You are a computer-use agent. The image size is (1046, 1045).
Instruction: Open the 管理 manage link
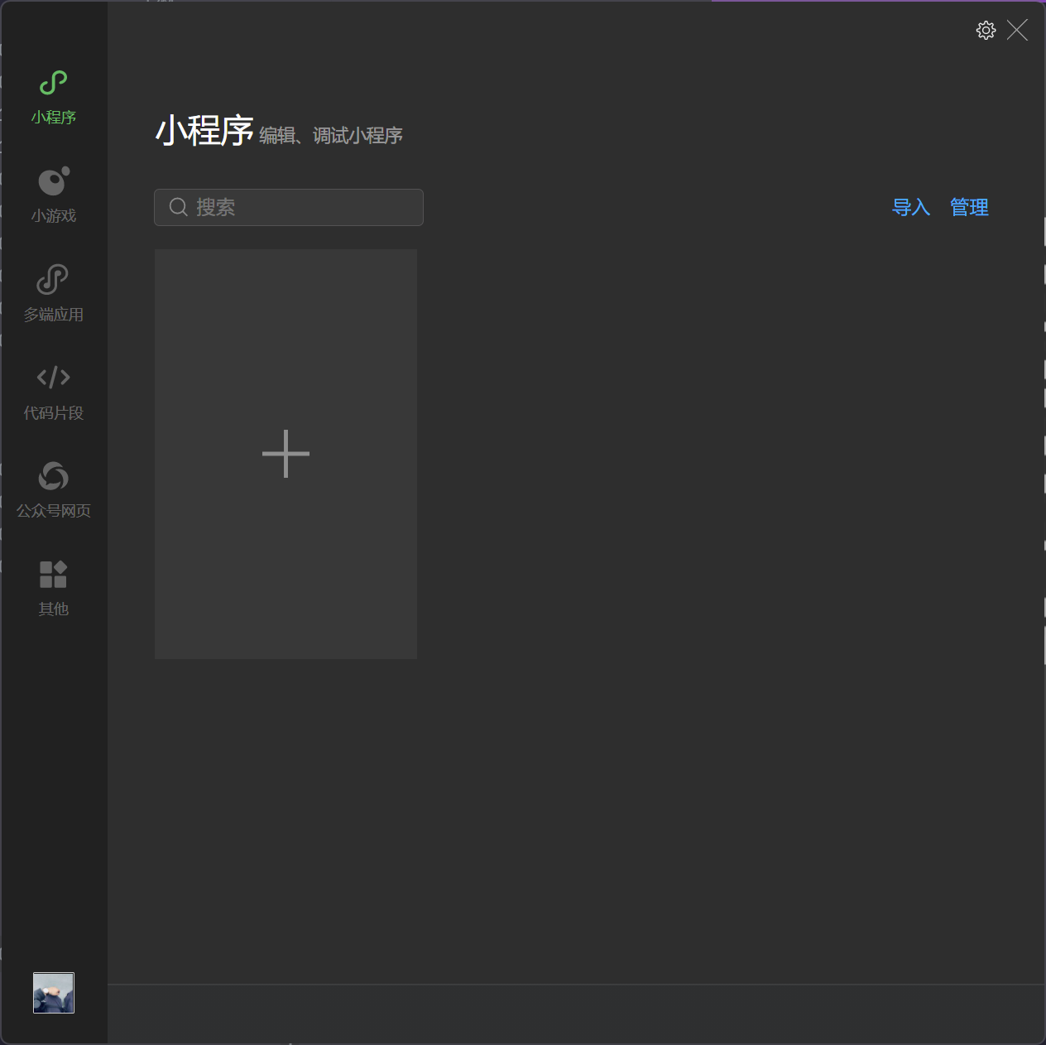pyautogui.click(x=969, y=207)
